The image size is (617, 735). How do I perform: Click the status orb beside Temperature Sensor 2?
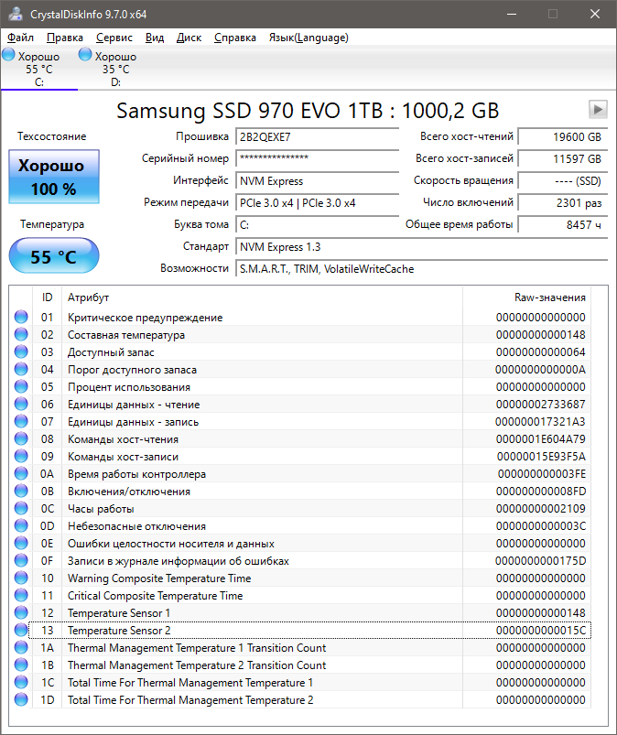point(21,631)
